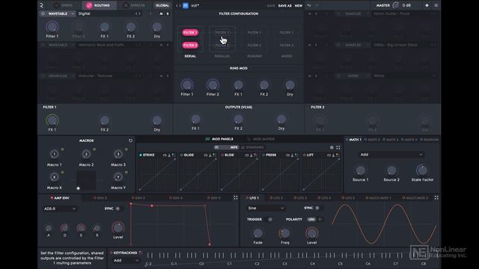Viewport: 479px width, 269px height.
Task: Enable the LFO Trigger checkbox
Action: click(269, 219)
